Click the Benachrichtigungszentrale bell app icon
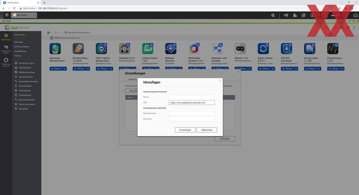 (78, 49)
